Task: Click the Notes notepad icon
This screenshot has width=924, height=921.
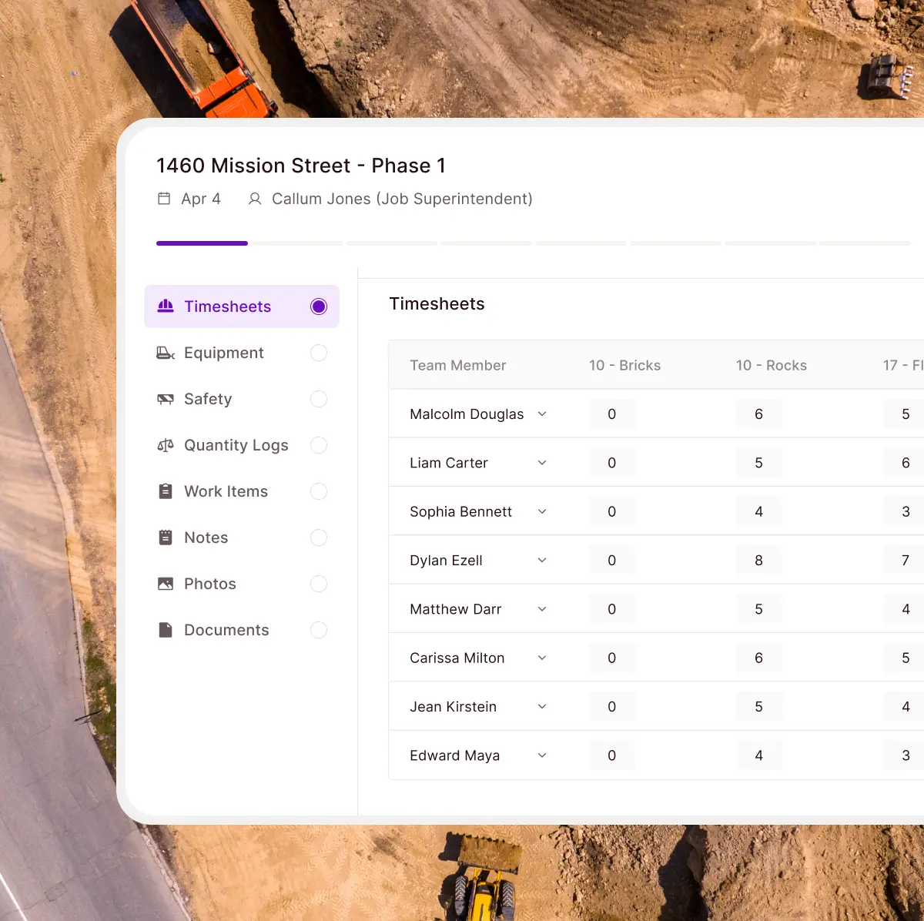Action: point(166,538)
